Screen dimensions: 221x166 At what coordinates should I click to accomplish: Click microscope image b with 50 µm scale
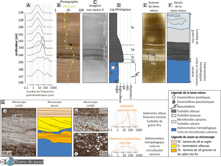tap(91, 120)
